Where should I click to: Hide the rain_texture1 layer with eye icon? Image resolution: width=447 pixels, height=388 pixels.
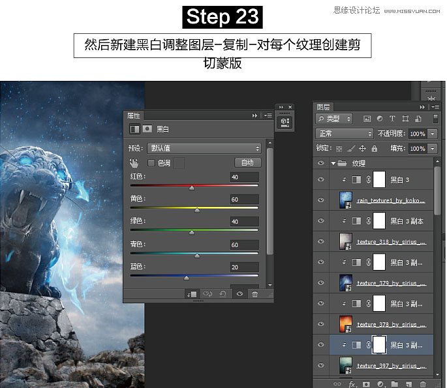pyautogui.click(x=320, y=200)
